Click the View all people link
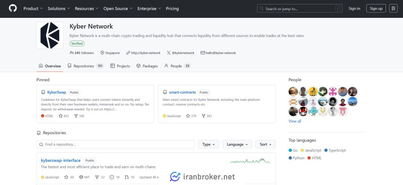The width and height of the screenshot is (403, 185). 295,121
